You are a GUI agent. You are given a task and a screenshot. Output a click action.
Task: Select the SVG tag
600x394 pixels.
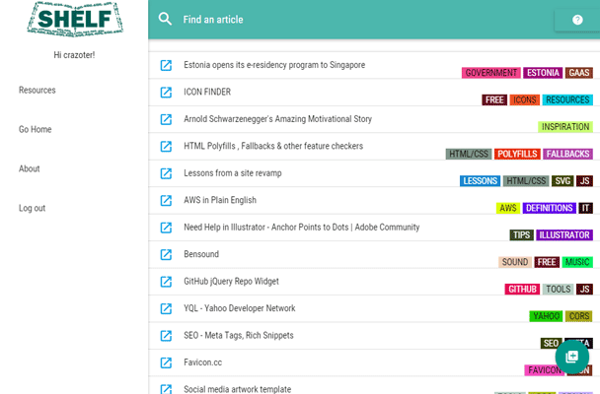tap(562, 181)
